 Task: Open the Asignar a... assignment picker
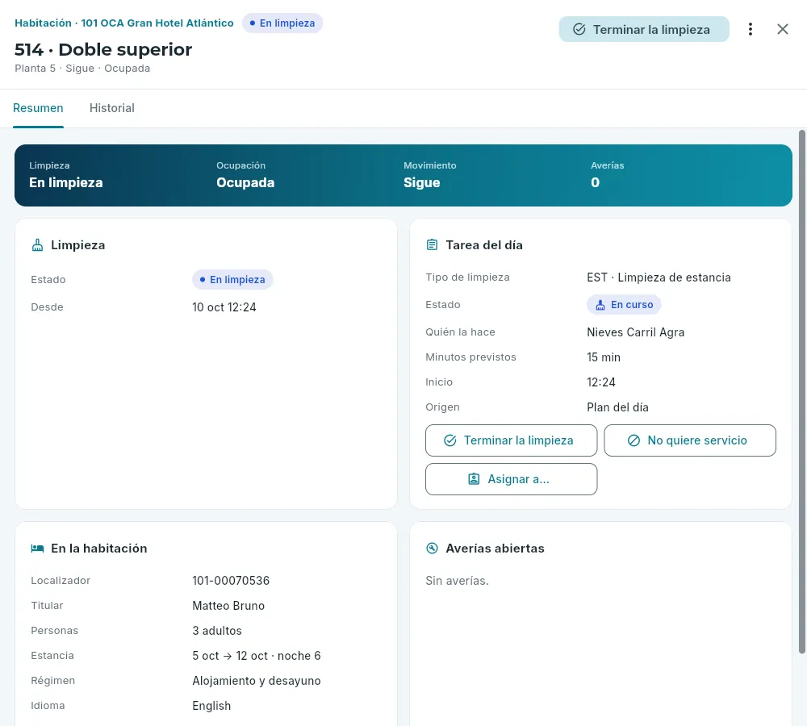pos(511,479)
